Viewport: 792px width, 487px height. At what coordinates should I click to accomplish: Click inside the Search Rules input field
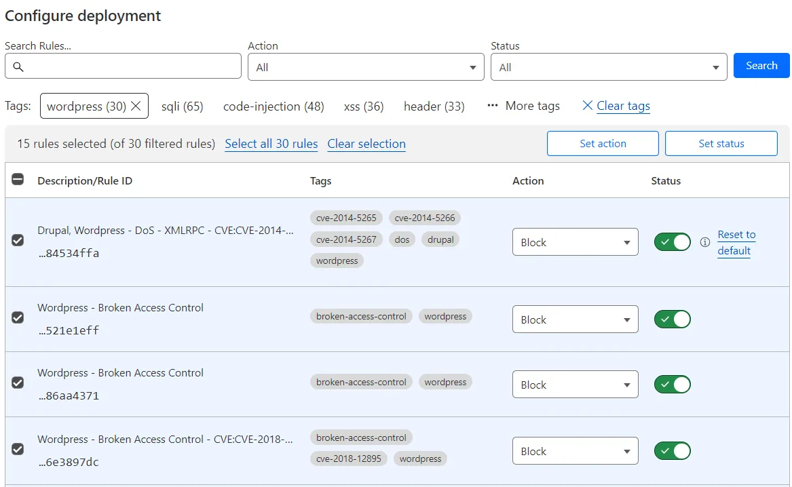point(122,66)
